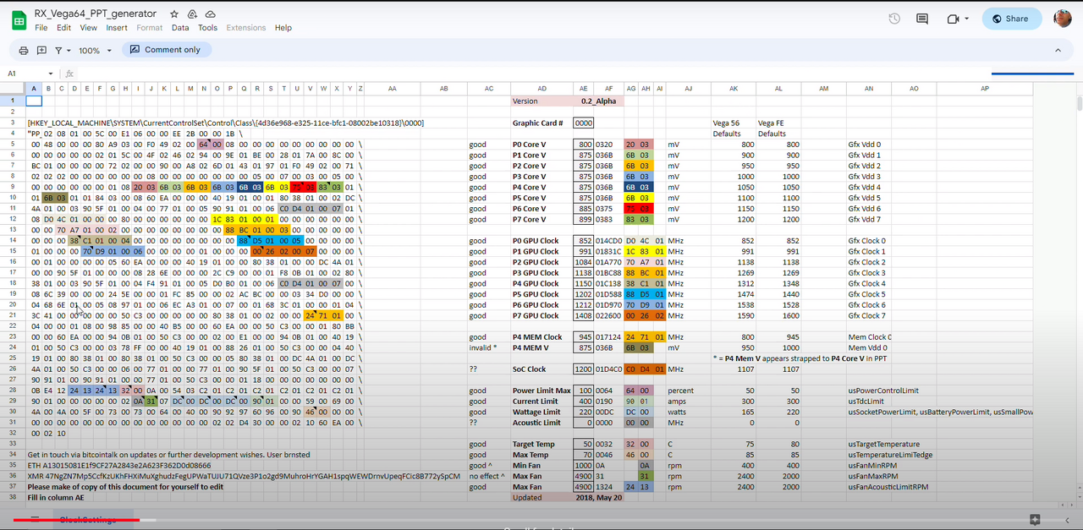Open the 100% zoom level dropdown
The width and height of the screenshot is (1083, 530).
(95, 51)
